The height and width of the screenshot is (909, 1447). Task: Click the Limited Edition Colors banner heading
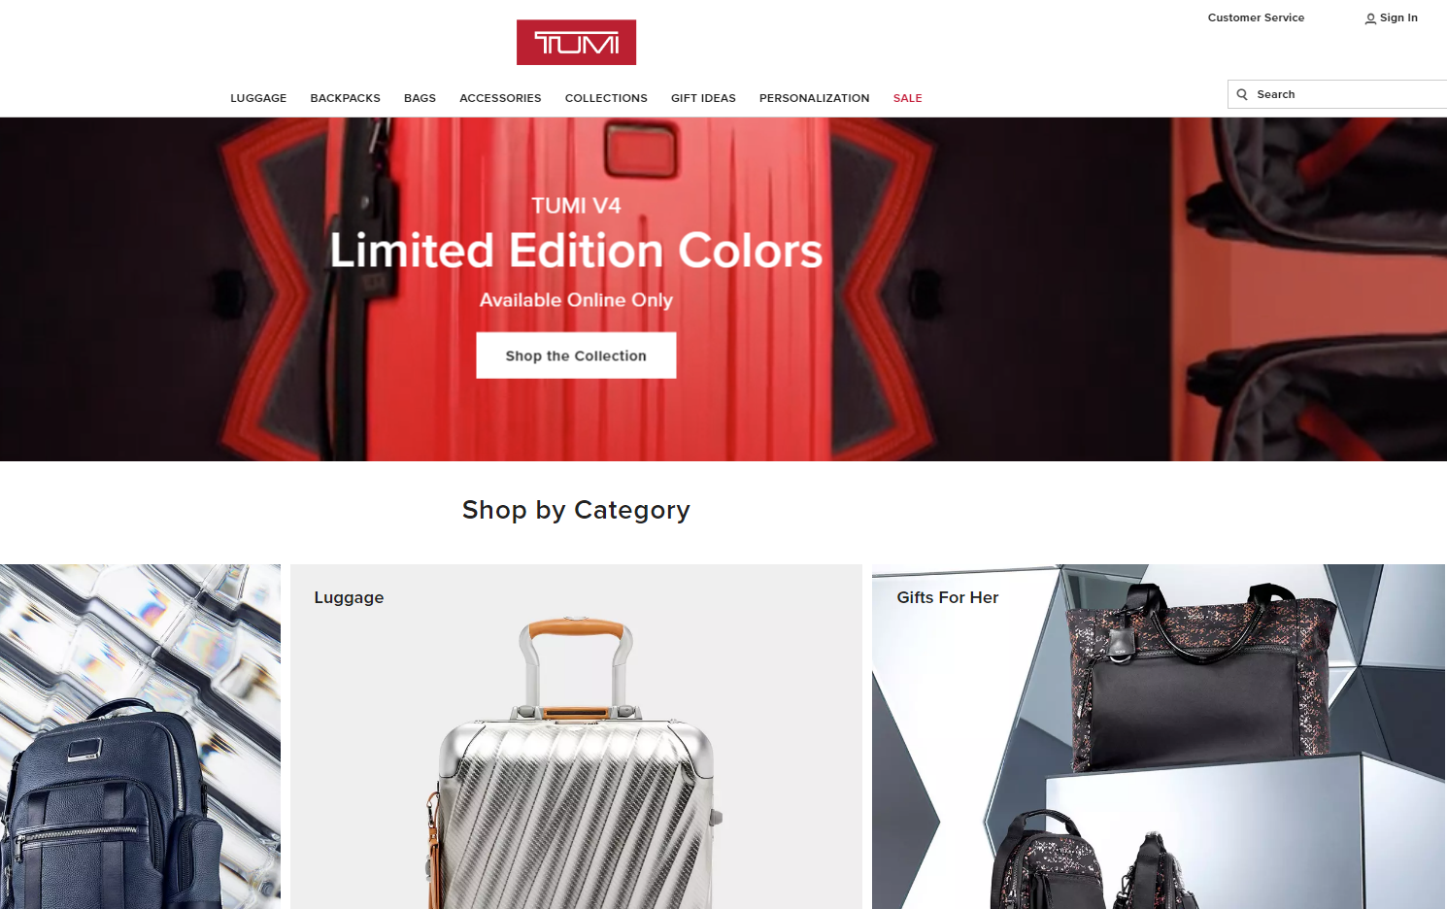576,251
